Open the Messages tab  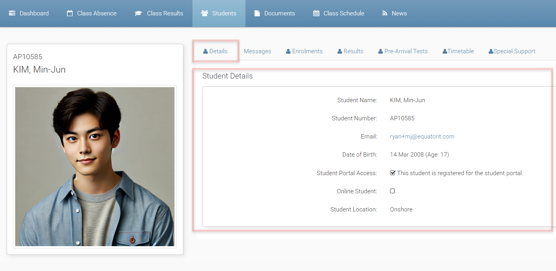tap(257, 51)
